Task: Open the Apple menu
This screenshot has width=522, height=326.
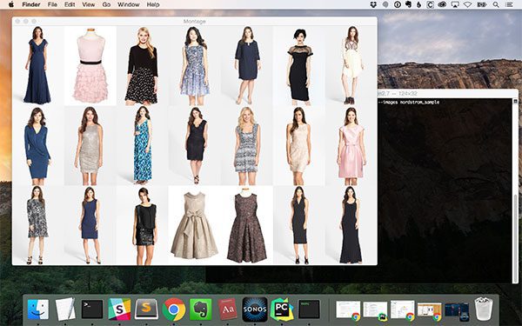Action: pyautogui.click(x=11, y=4)
